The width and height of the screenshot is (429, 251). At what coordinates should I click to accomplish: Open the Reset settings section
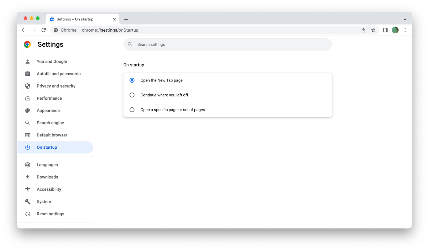(x=50, y=213)
